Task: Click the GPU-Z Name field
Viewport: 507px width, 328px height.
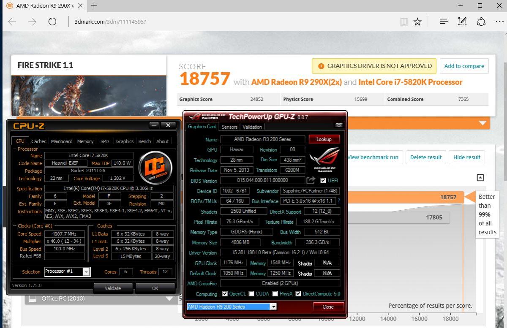Action: tap(262, 139)
